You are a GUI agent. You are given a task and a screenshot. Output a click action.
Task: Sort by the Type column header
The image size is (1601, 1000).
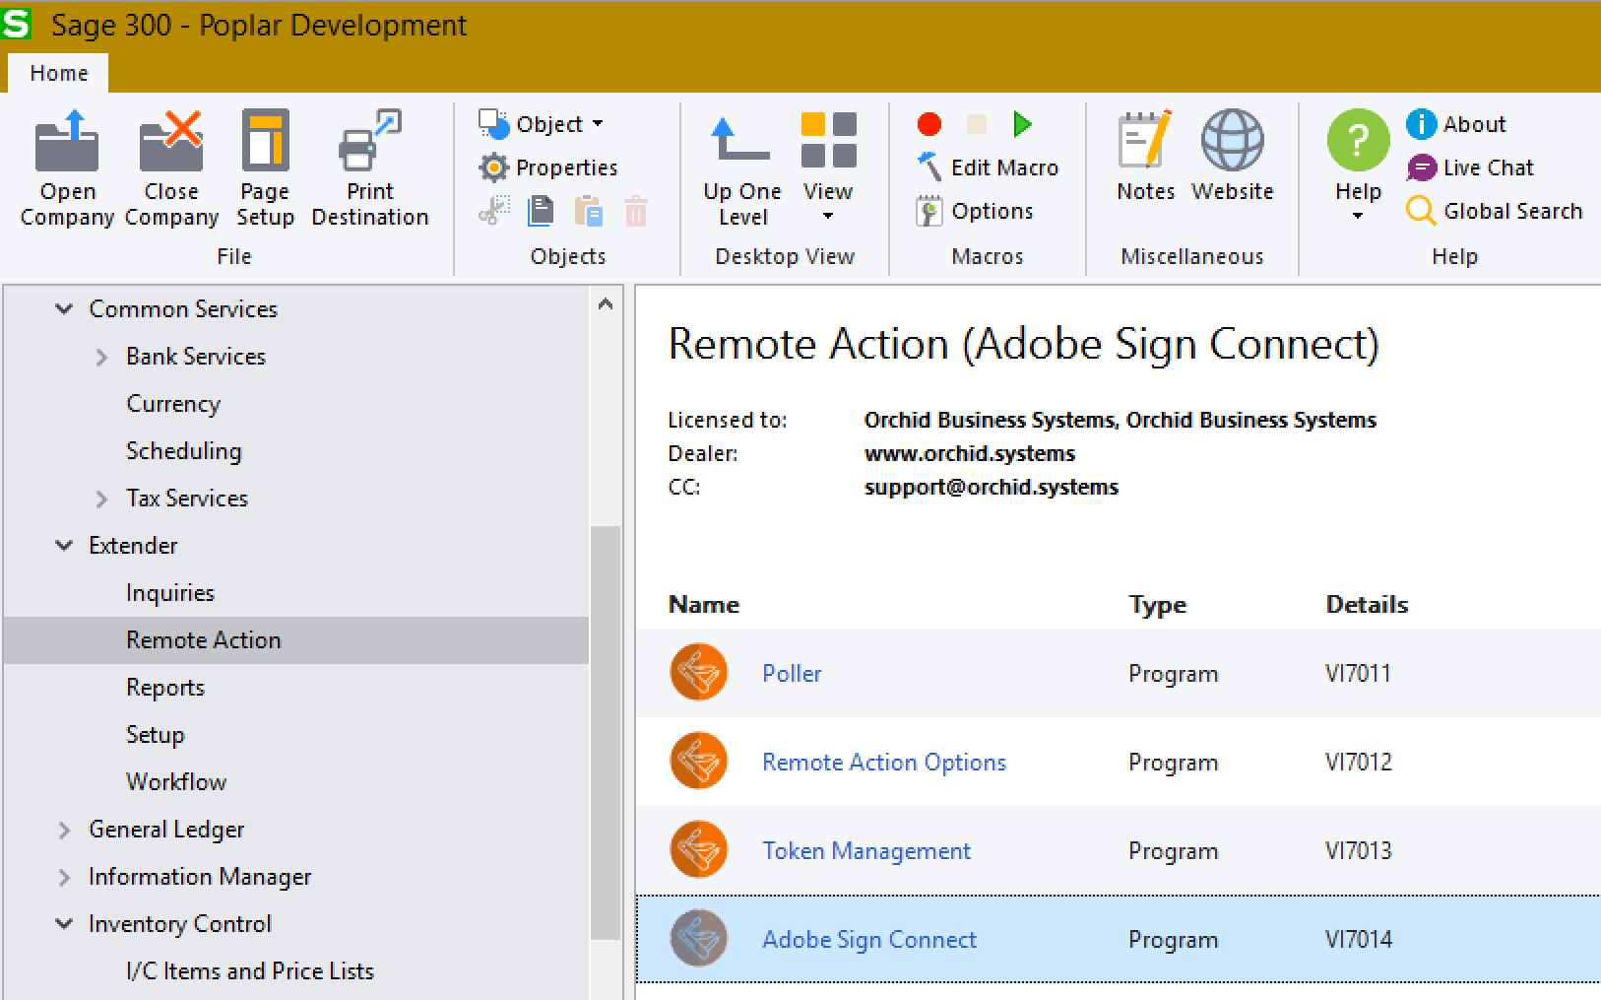pyautogui.click(x=1158, y=605)
